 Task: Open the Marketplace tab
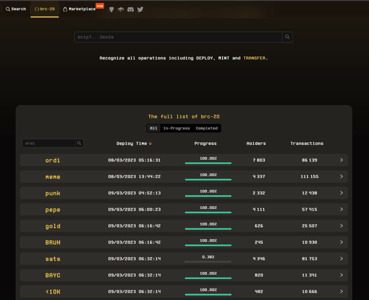click(x=82, y=9)
